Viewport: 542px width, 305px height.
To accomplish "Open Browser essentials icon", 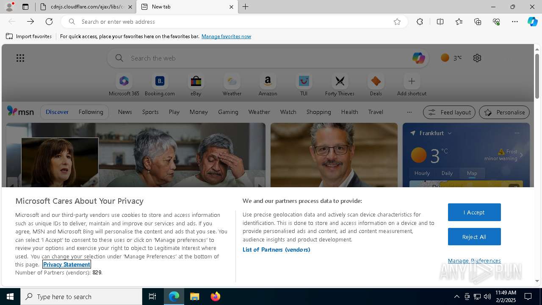I will [x=496, y=22].
